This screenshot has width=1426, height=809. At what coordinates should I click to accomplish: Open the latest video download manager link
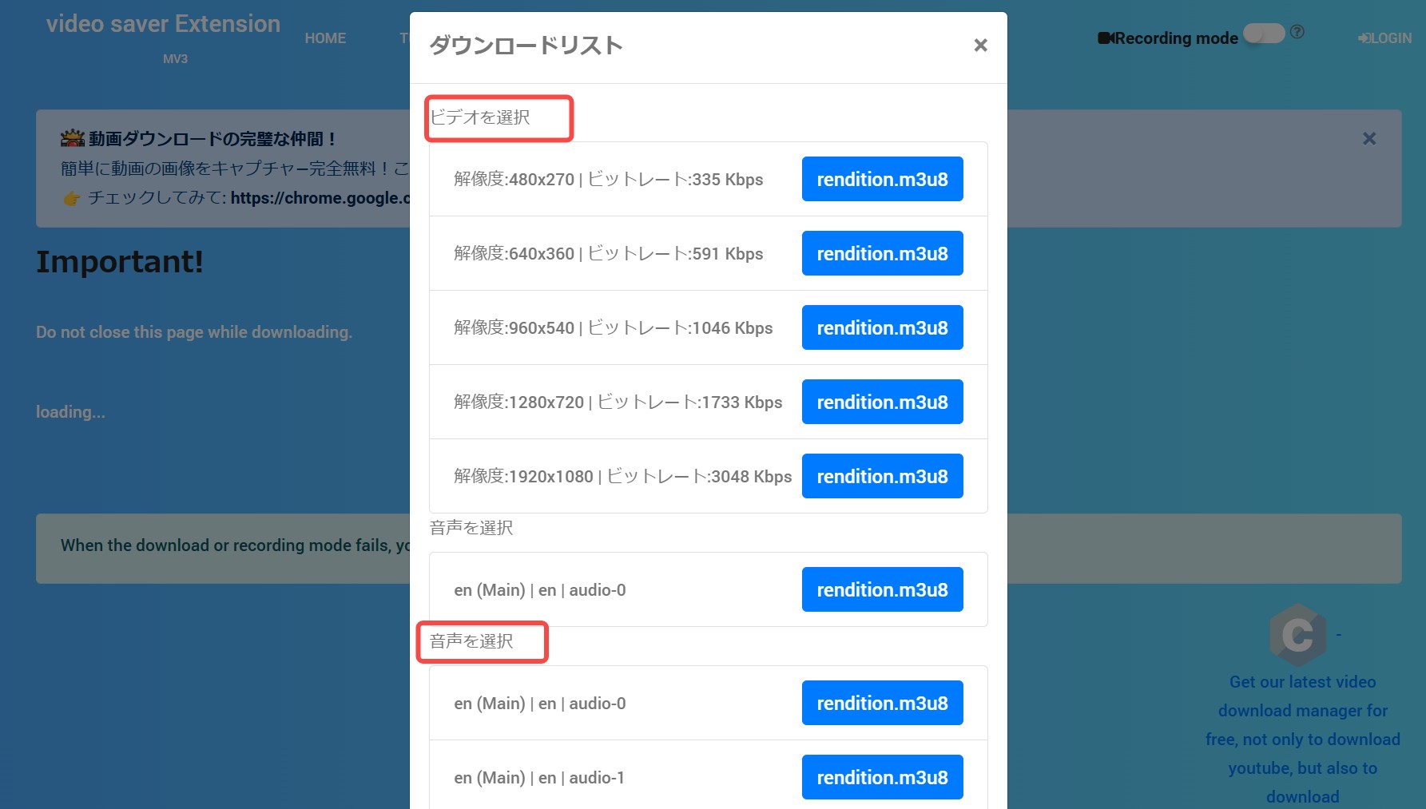[1302, 739]
